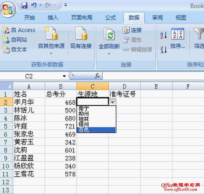Save the workbook with floppy icon
Screen dimensions: 204x194
pos(24,6)
